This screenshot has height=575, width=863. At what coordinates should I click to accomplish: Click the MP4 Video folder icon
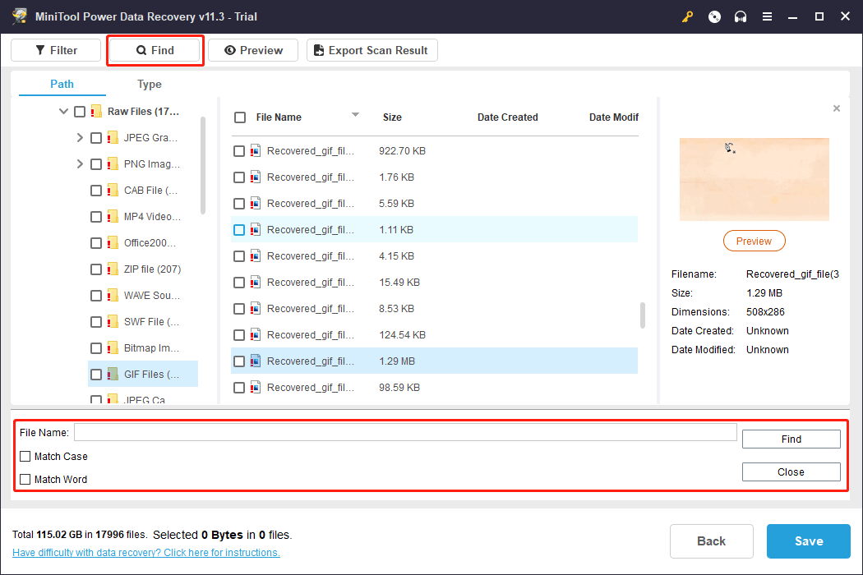tap(113, 216)
